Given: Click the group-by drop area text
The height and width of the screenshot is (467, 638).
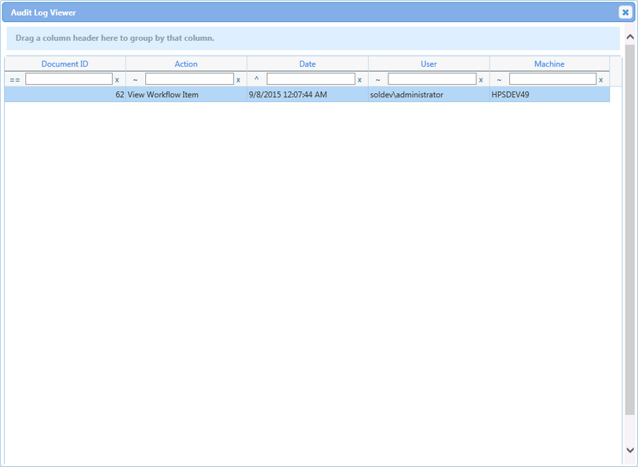Looking at the screenshot, I should point(115,38).
